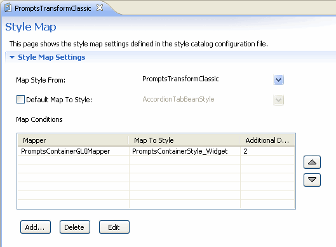Click the Delete button

click(x=75, y=227)
